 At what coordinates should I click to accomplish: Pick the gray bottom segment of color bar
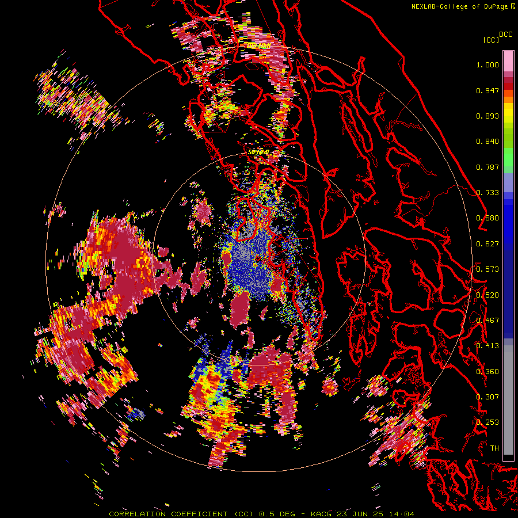[x=508, y=400]
